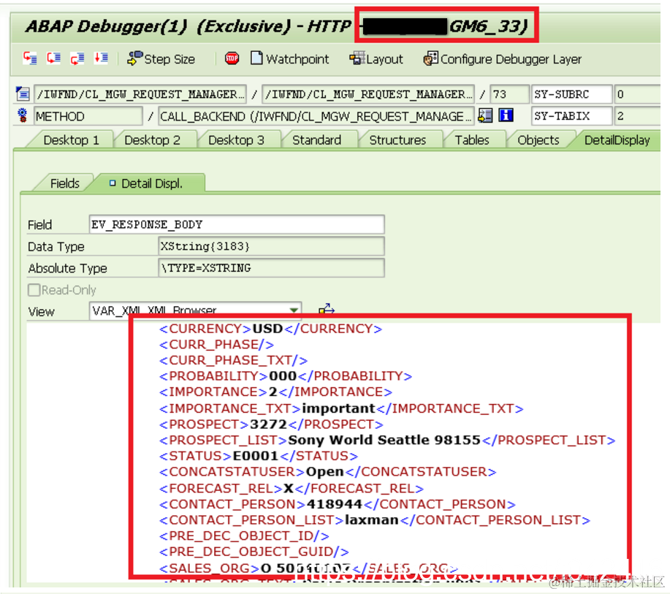This screenshot has width=670, height=594.
Task: Click the IMPORTANCE value 2
Action: coord(273,392)
